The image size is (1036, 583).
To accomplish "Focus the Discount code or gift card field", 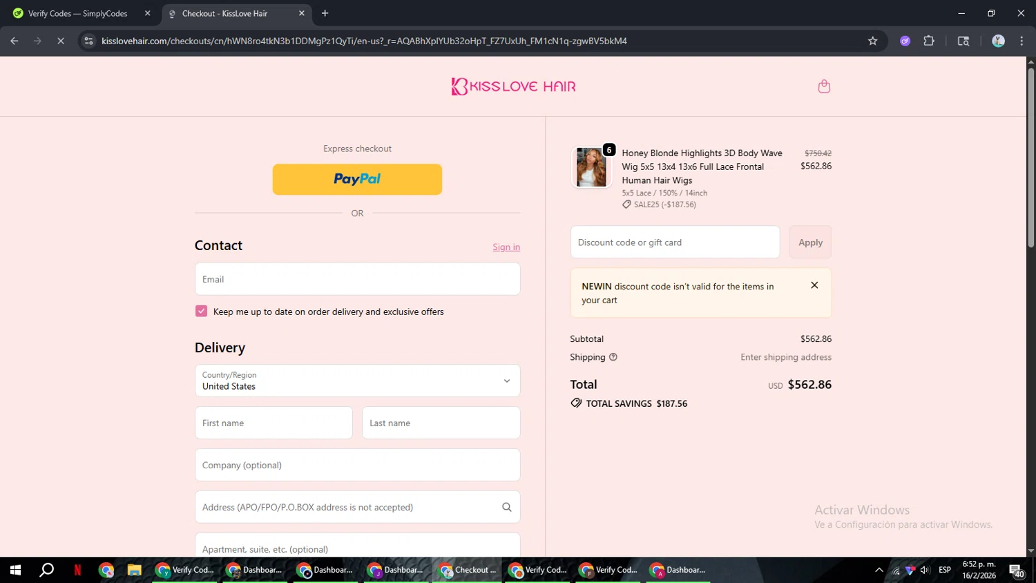I will [x=675, y=242].
